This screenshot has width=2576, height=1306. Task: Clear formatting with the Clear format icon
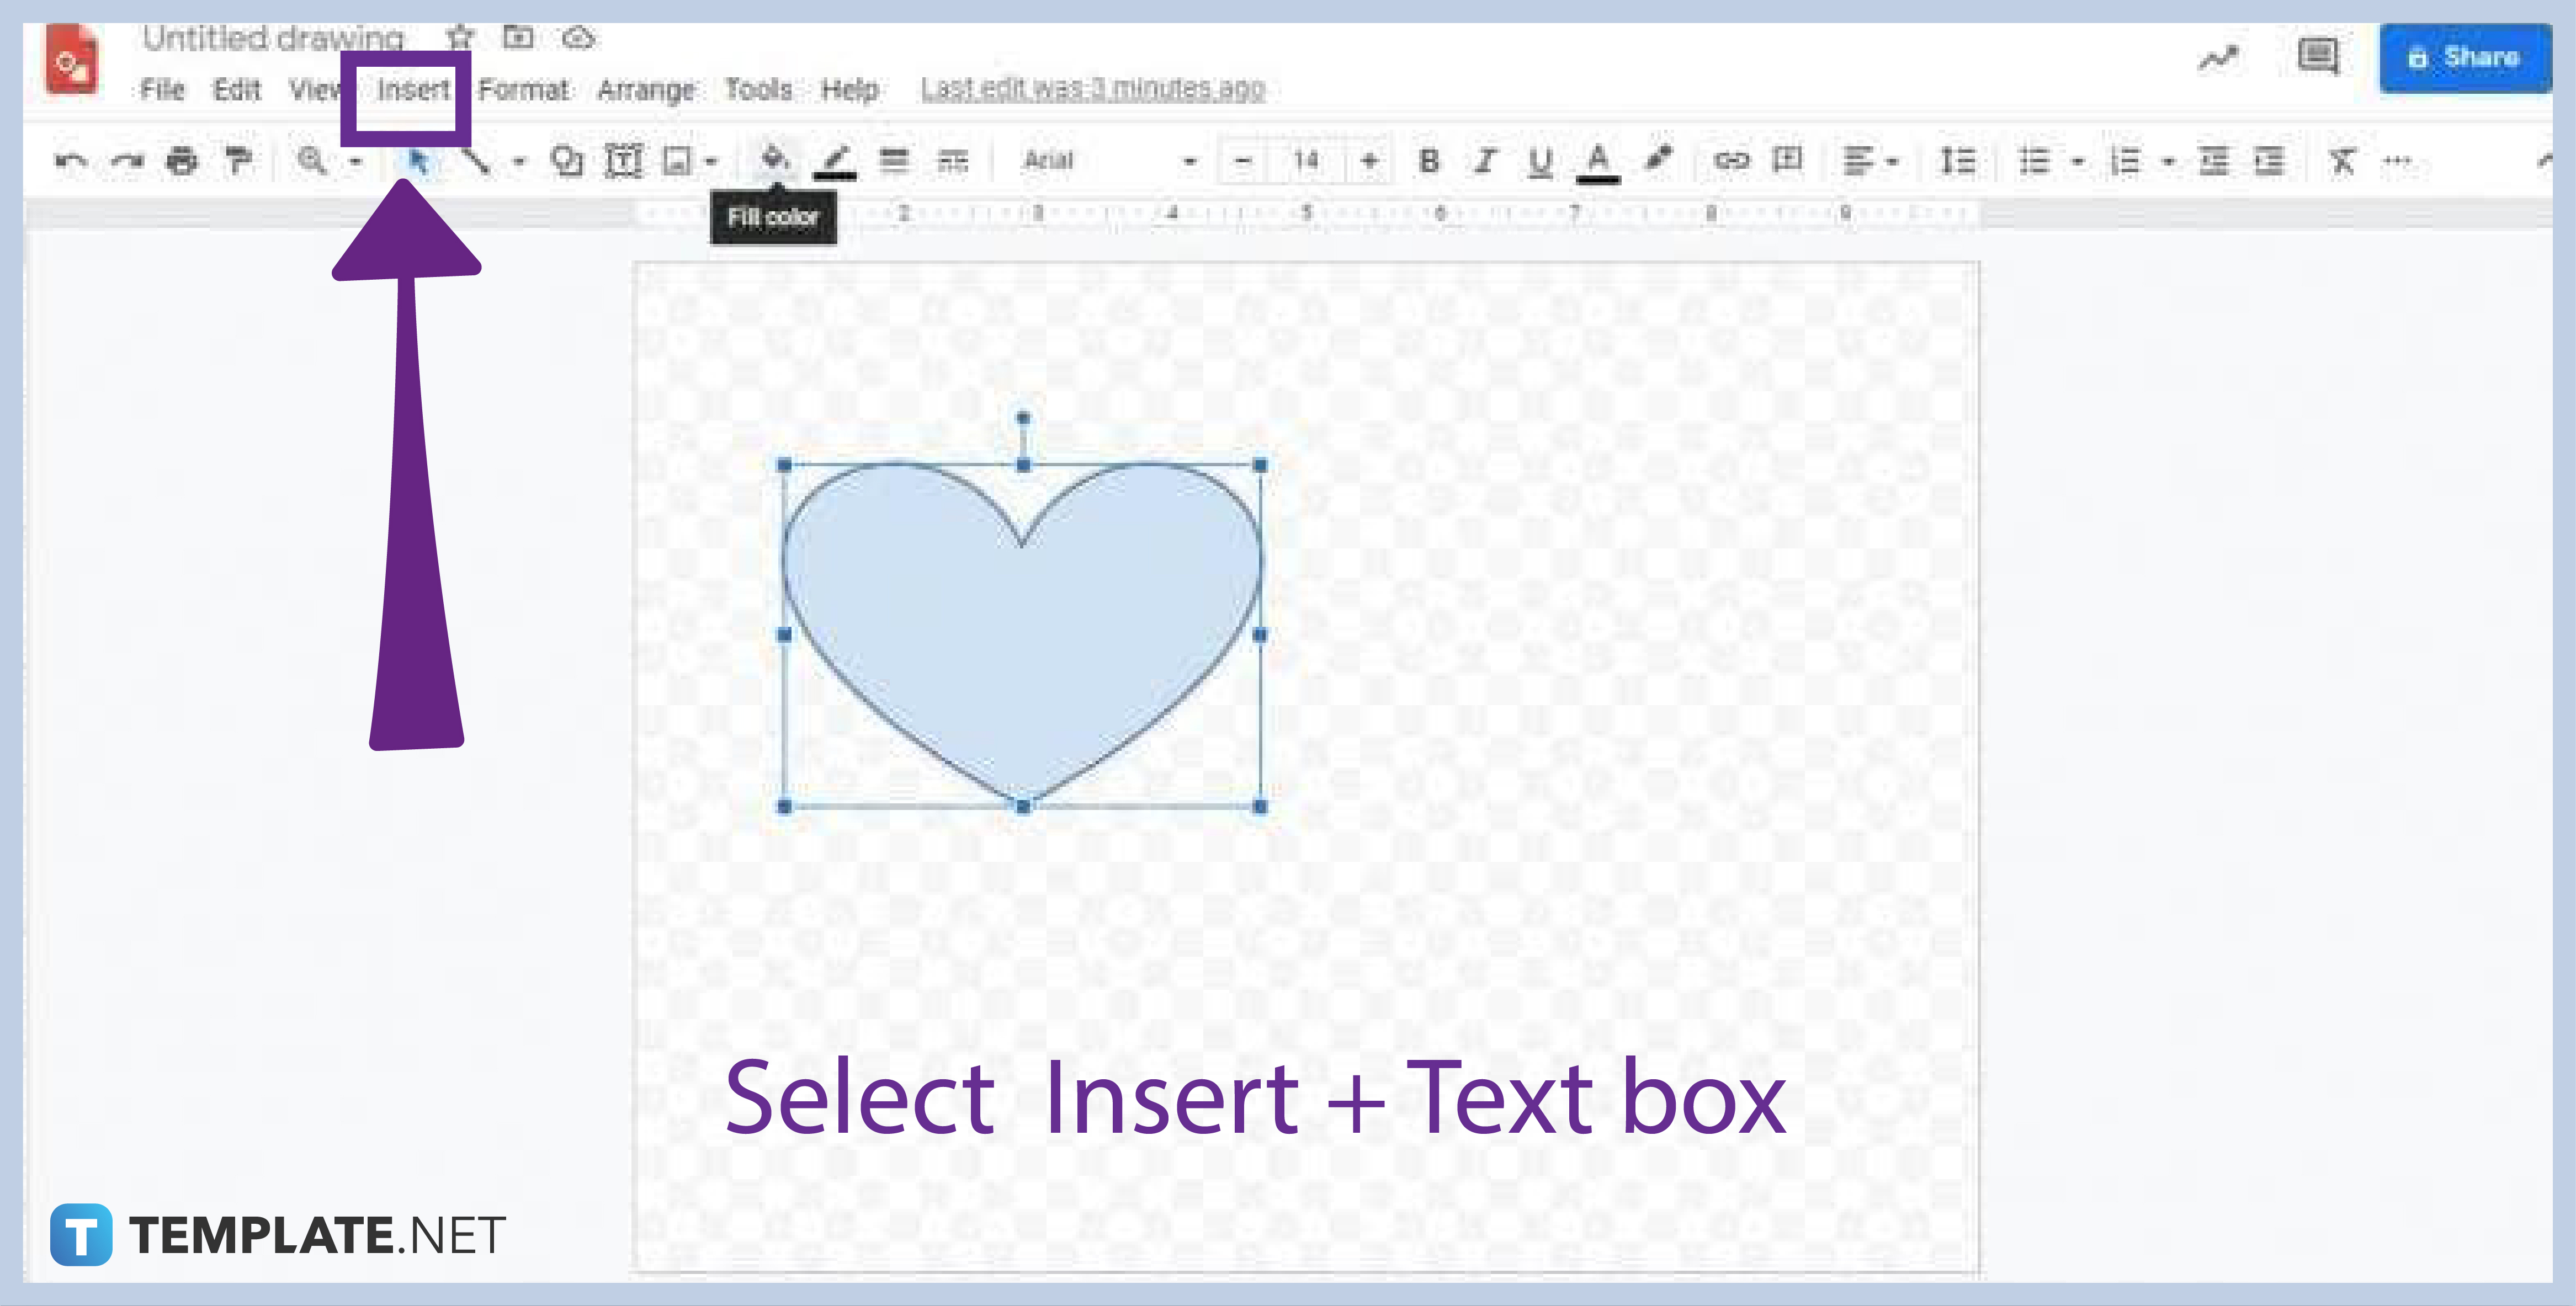click(2342, 160)
